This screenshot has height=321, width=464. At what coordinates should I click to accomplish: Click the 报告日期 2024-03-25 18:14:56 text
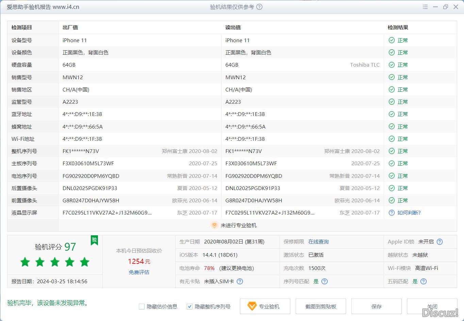(x=49, y=281)
